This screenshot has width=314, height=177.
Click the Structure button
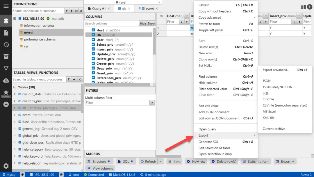(x=99, y=162)
